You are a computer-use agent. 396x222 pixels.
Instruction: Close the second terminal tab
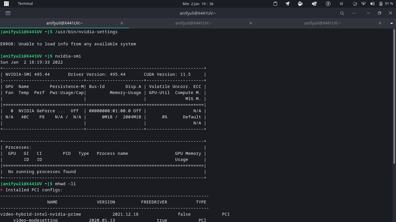click(251, 23)
